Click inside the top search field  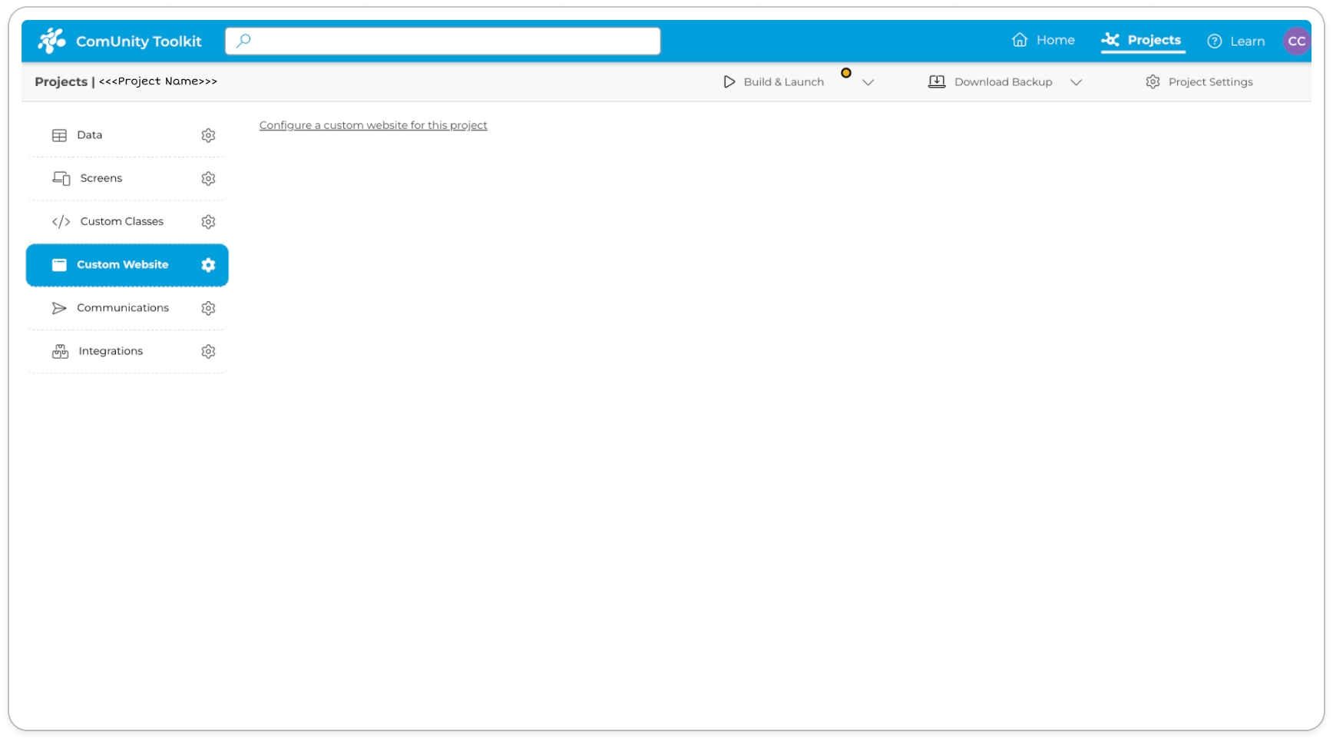point(453,41)
